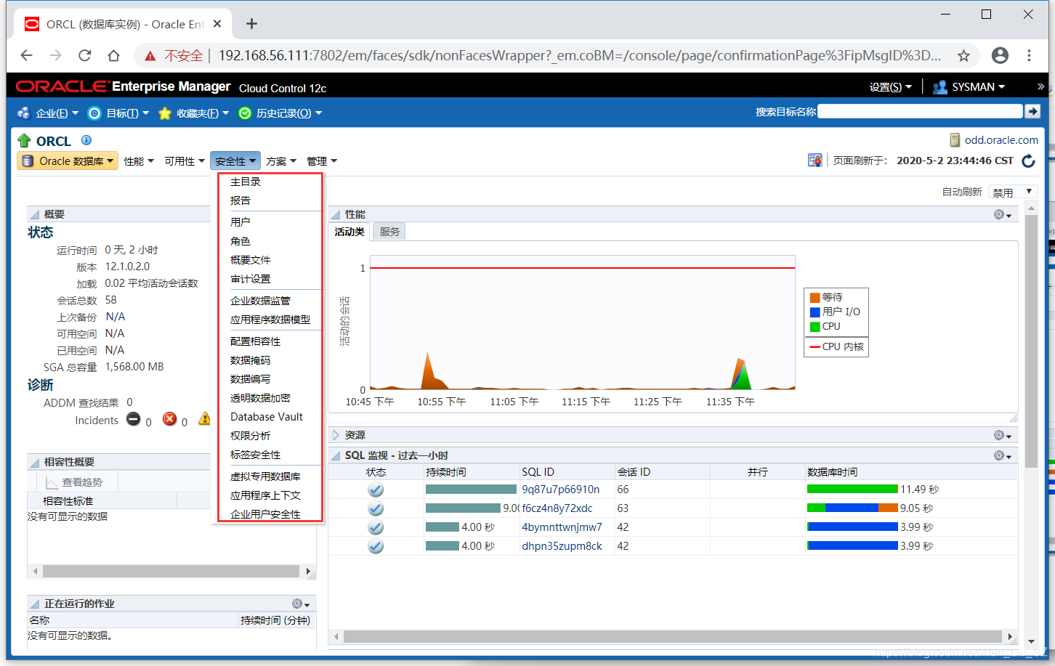Viewport: 1055px width, 666px height.
Task: Click the browser address bar URL
Action: 579,55
